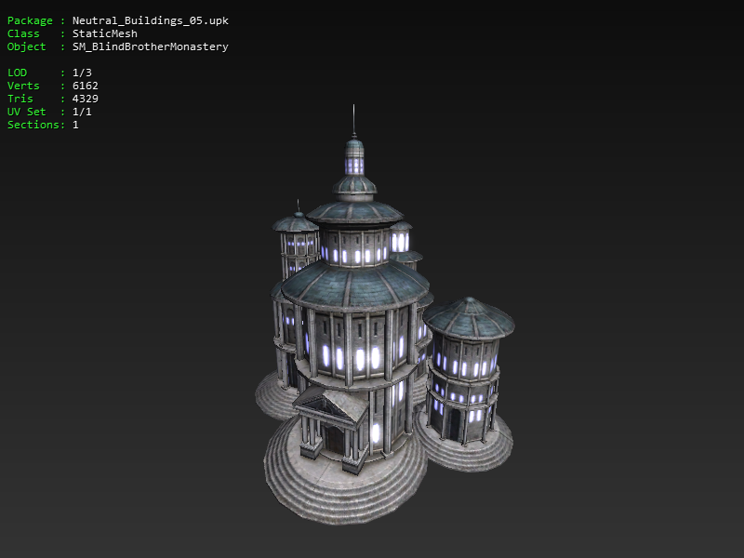Screen dimensions: 744x558
Task: Click the Sections value 1
Action: coord(75,125)
